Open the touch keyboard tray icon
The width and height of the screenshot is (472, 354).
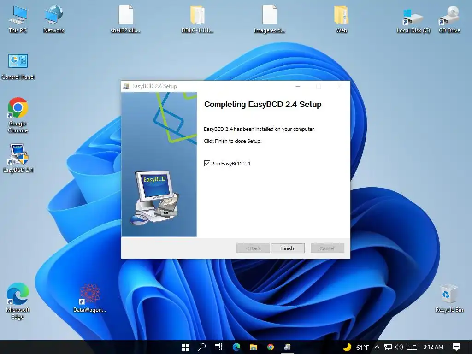pos(412,348)
